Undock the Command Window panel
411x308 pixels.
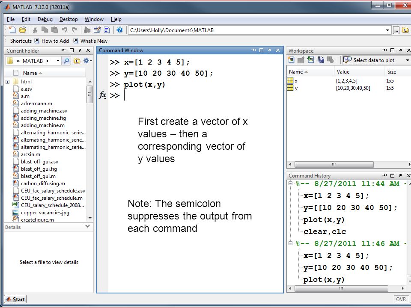269,50
